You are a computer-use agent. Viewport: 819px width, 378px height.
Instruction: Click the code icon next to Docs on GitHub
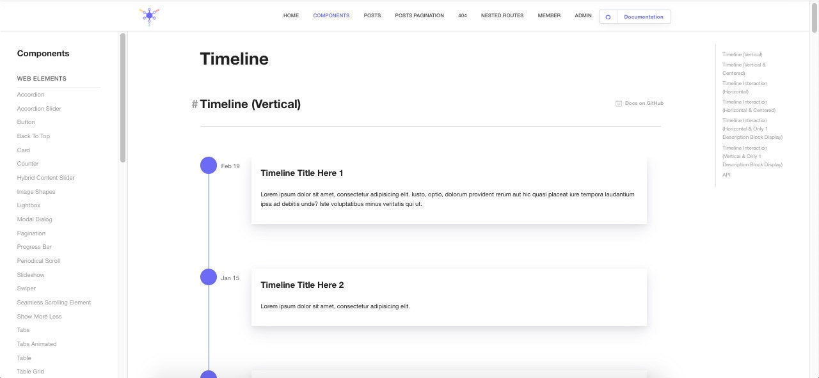click(x=618, y=103)
